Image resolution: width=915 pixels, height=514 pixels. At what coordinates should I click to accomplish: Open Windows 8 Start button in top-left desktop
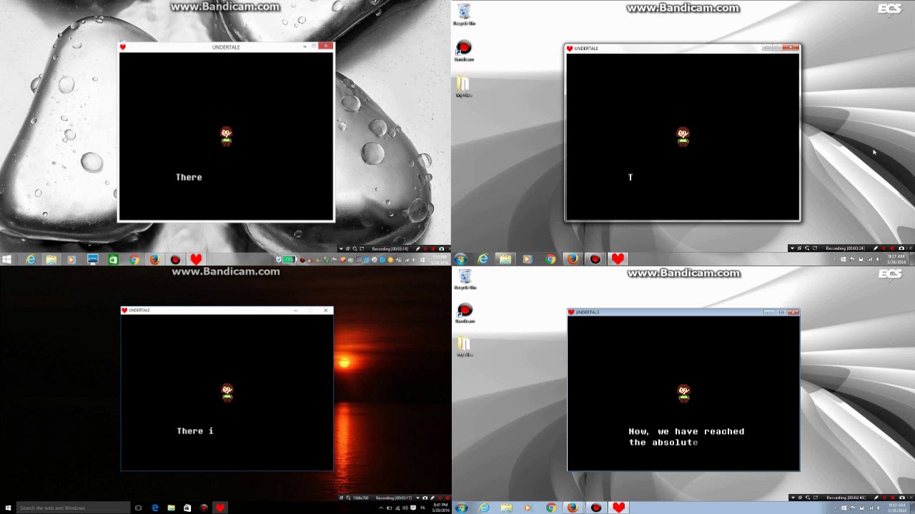[7, 260]
